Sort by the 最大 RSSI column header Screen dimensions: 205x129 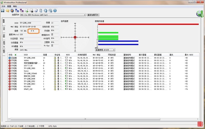point(191,55)
